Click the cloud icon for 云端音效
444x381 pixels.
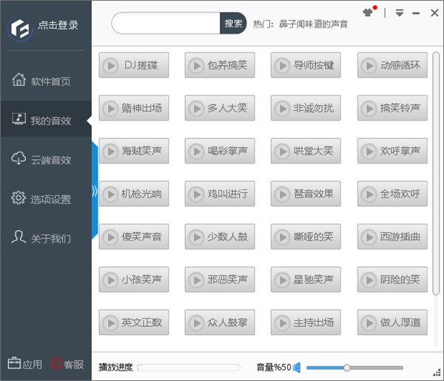(18, 158)
